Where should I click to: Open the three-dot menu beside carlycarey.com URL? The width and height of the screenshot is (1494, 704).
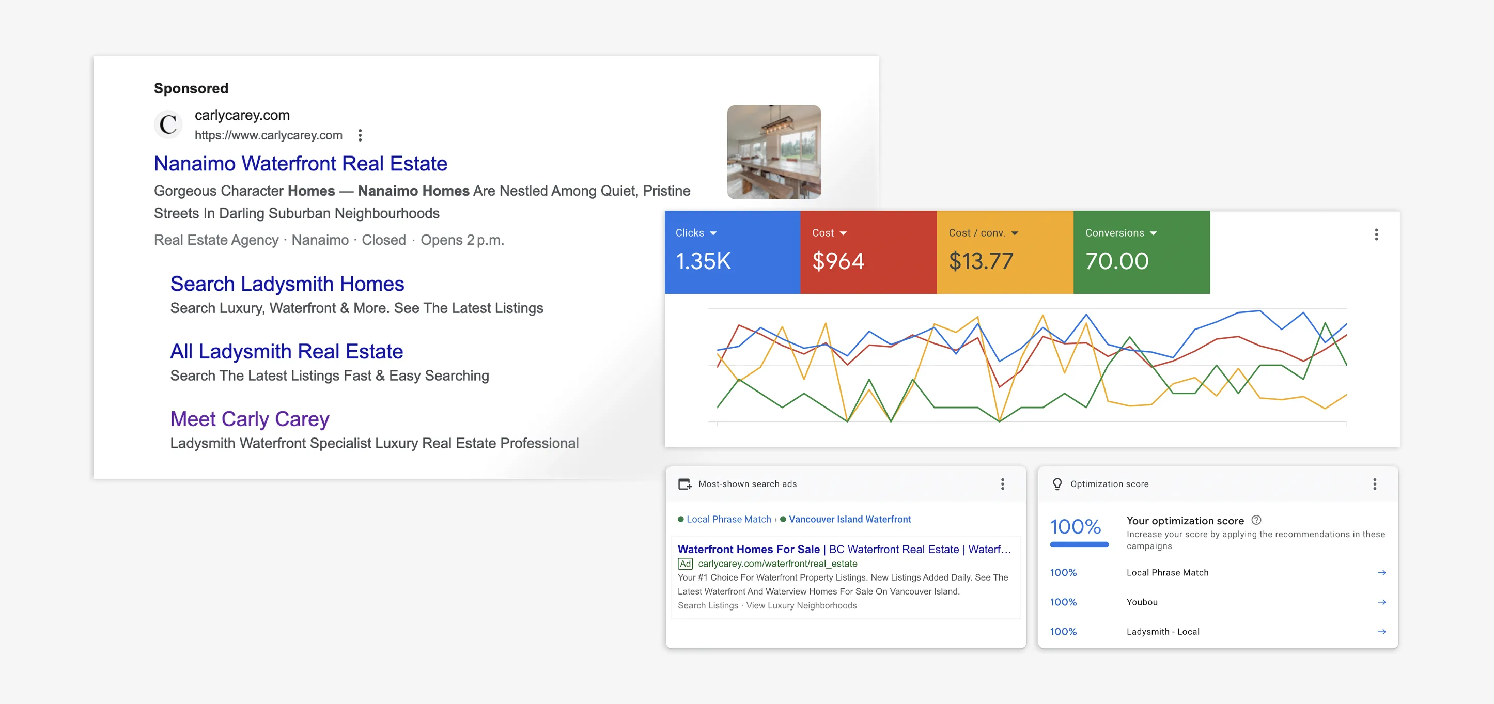point(360,135)
